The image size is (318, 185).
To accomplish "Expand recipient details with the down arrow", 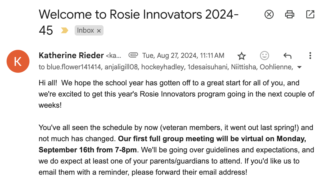I will click(x=299, y=67).
